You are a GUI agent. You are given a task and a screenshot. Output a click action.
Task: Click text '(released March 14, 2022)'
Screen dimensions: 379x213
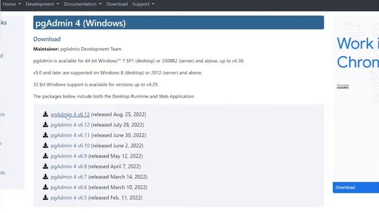point(118,177)
